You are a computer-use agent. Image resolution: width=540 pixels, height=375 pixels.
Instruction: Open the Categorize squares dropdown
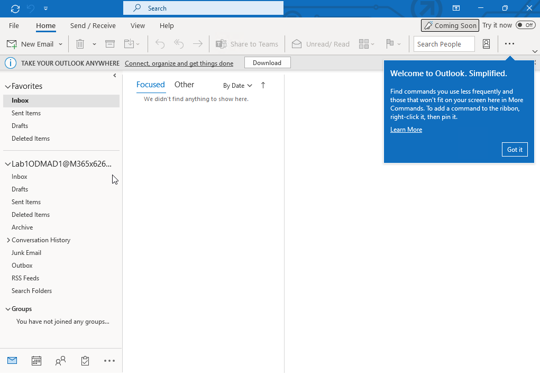(367, 44)
